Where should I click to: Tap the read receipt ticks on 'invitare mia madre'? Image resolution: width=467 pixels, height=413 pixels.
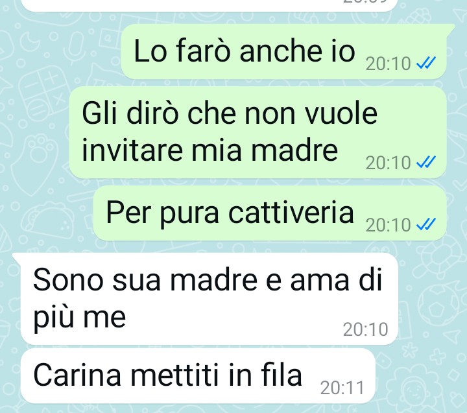click(426, 161)
